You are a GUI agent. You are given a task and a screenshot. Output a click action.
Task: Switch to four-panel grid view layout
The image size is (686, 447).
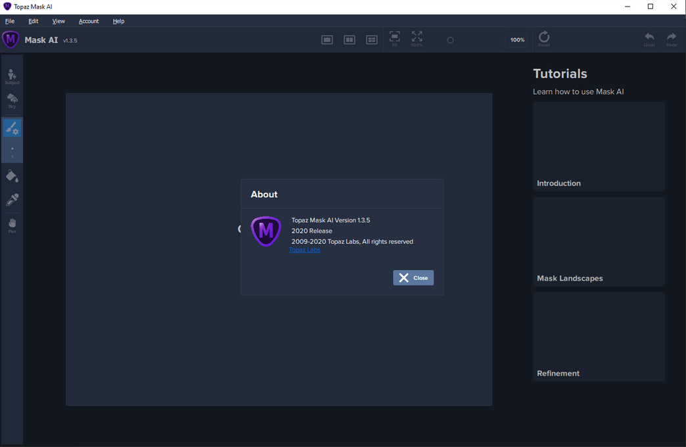(371, 40)
